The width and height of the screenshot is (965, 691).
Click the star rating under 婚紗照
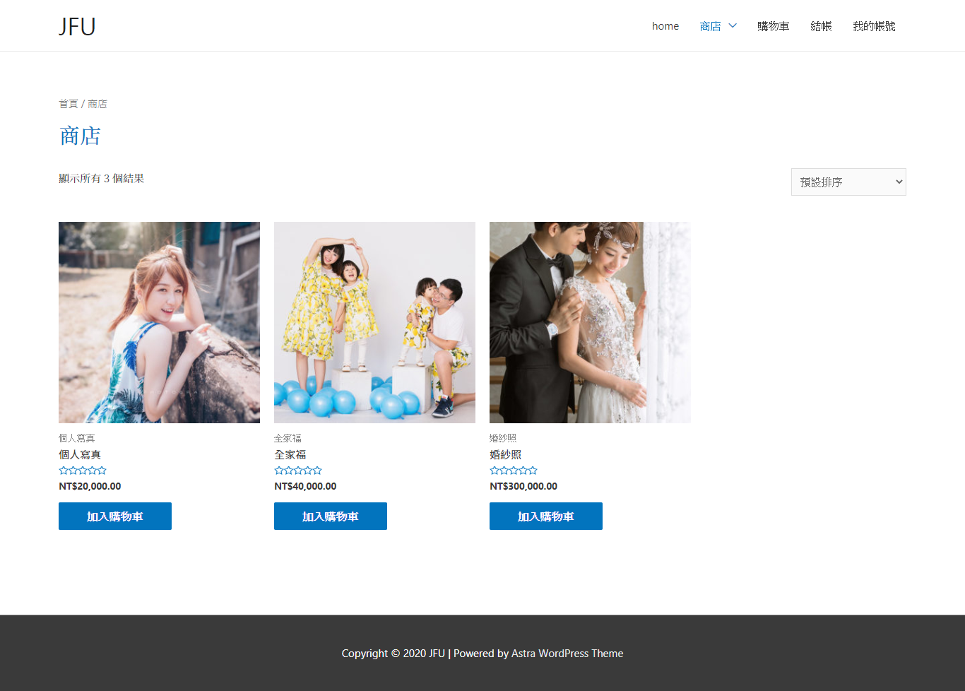pos(514,471)
